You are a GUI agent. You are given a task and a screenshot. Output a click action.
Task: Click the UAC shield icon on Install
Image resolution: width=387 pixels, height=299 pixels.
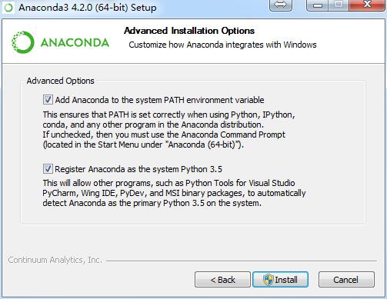click(269, 280)
